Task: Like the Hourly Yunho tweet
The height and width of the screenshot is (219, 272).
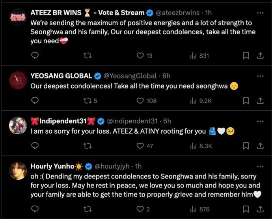Action: tap(140, 210)
